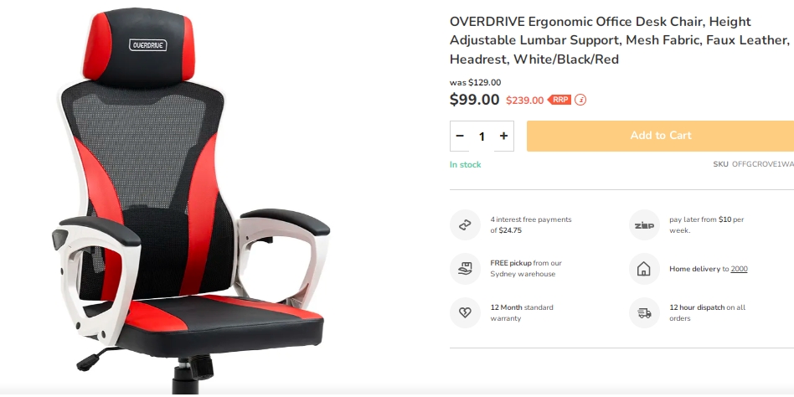
Task: Click the home delivery house icon
Action: 644,268
